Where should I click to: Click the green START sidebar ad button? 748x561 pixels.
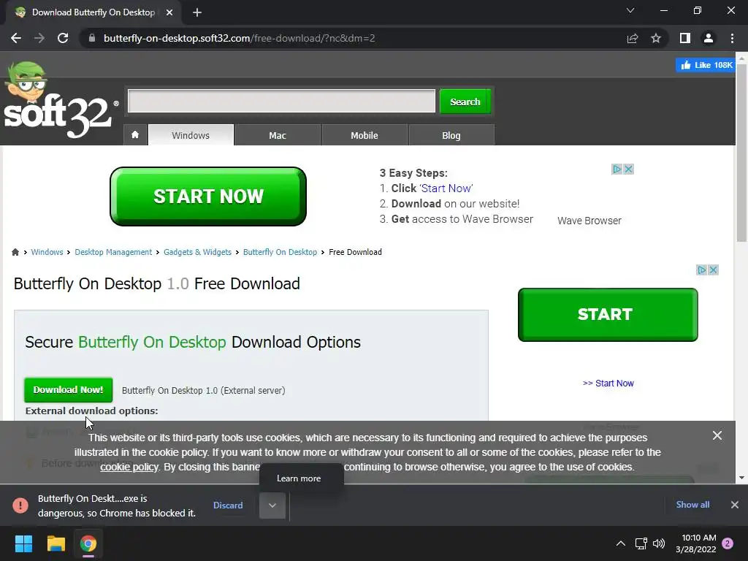tap(608, 314)
